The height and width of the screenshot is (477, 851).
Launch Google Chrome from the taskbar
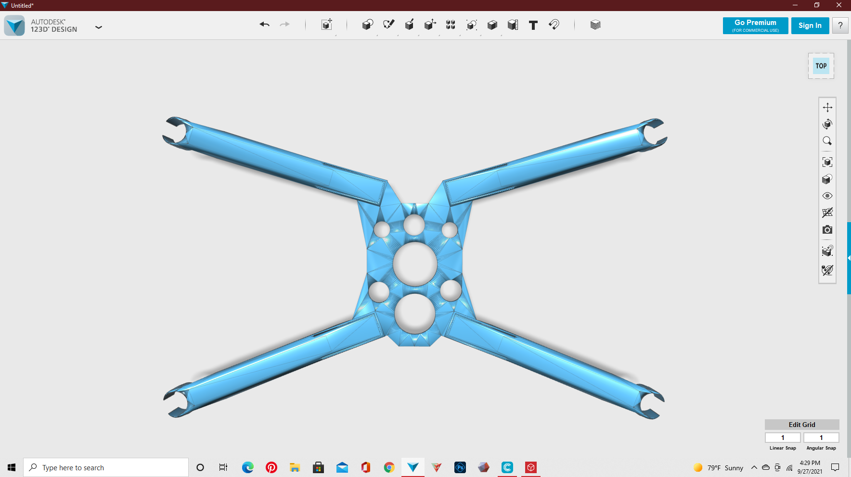point(389,467)
